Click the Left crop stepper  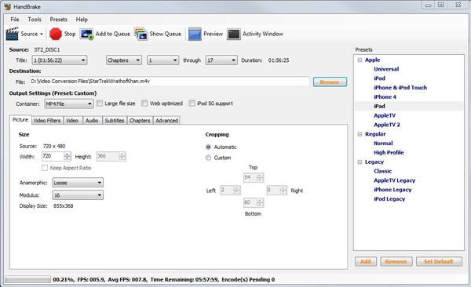[237, 190]
